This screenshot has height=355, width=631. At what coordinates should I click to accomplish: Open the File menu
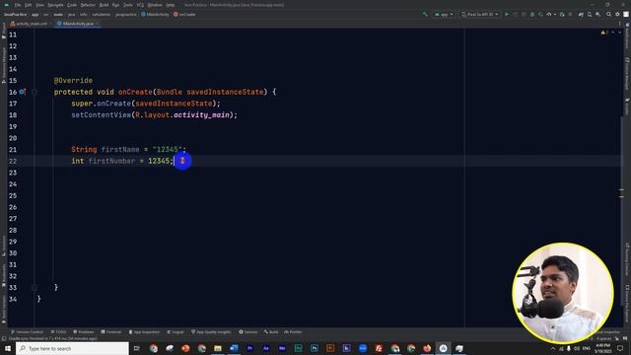click(x=18, y=5)
